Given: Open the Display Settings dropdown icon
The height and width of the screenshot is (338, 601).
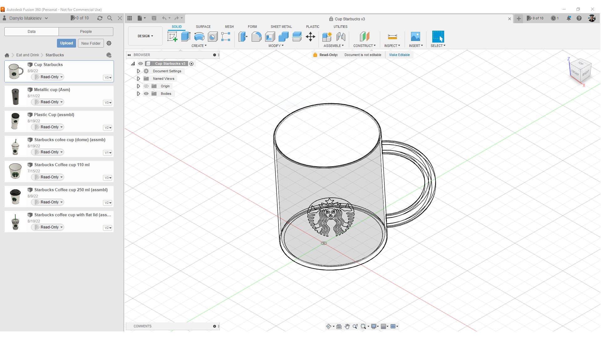Looking at the screenshot, I should [x=375, y=326].
